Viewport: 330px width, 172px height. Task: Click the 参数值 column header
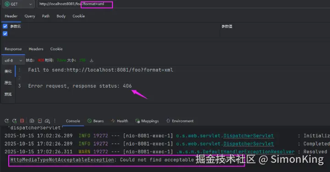[227, 27]
